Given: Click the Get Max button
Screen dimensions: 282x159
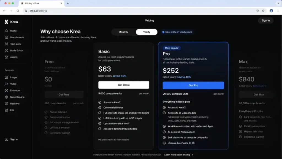Looking at the screenshot, I should 257,95.
